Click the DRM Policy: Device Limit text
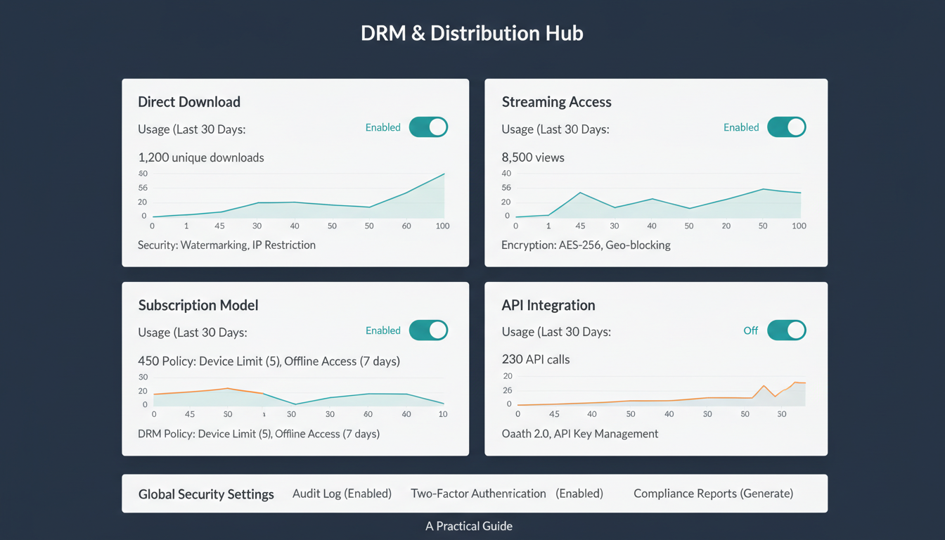The height and width of the screenshot is (540, 945). pos(259,434)
